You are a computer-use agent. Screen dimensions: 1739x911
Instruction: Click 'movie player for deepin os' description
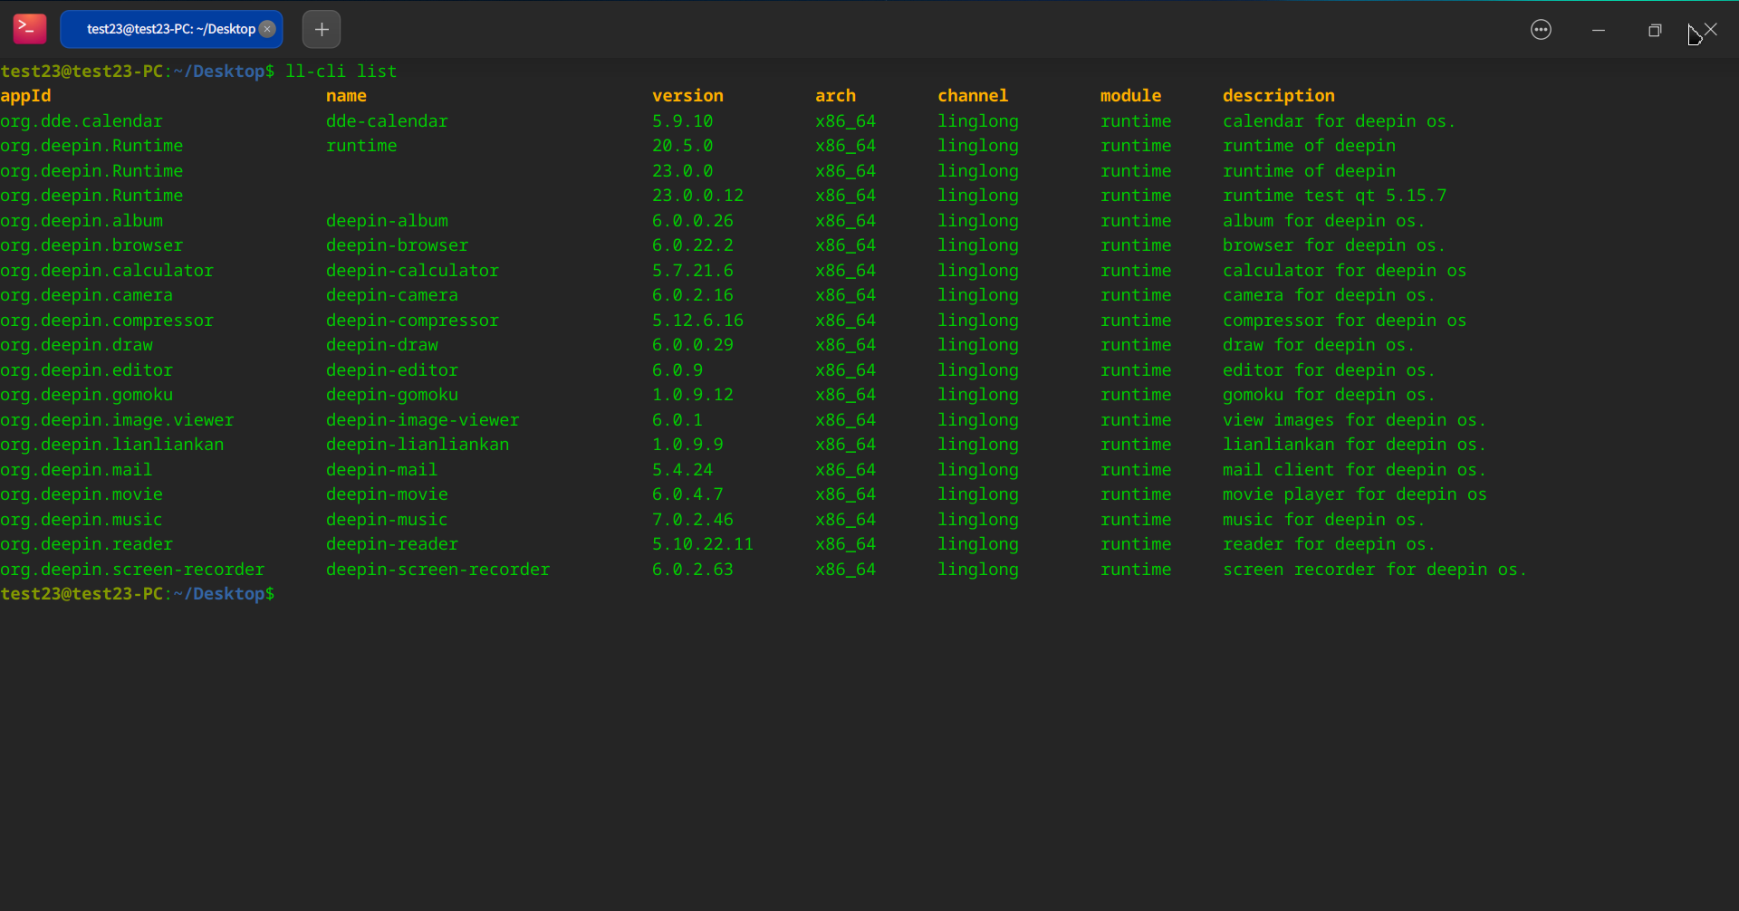pyautogui.click(x=1355, y=494)
